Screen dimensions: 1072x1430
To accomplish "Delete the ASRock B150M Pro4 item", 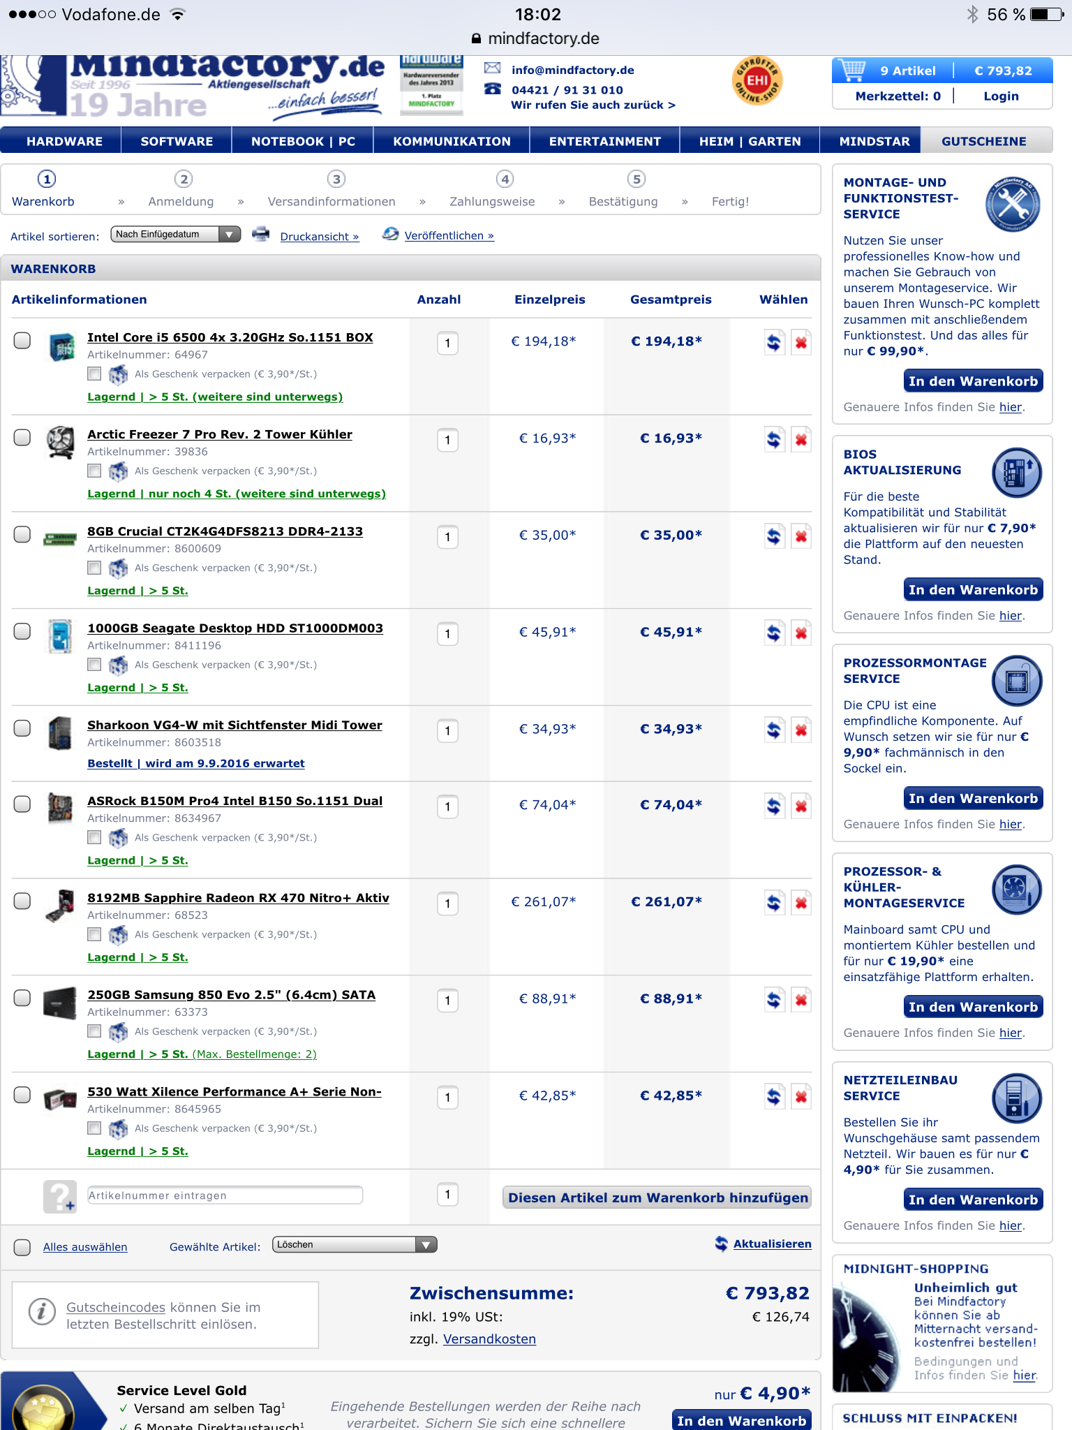I will point(801,806).
